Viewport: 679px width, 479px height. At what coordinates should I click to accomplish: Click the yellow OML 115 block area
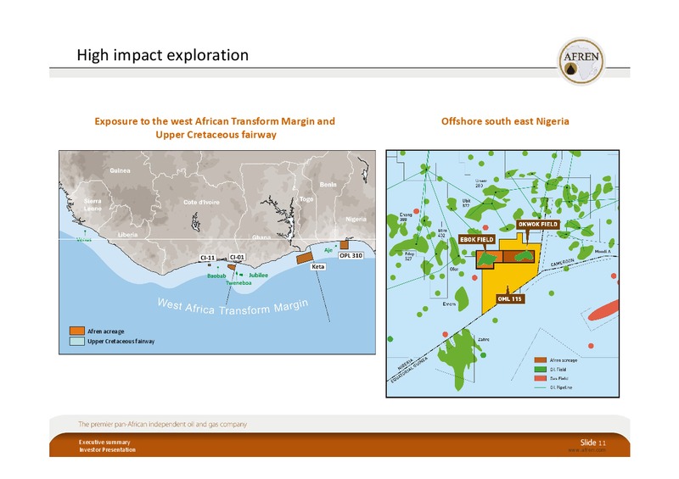point(511,277)
